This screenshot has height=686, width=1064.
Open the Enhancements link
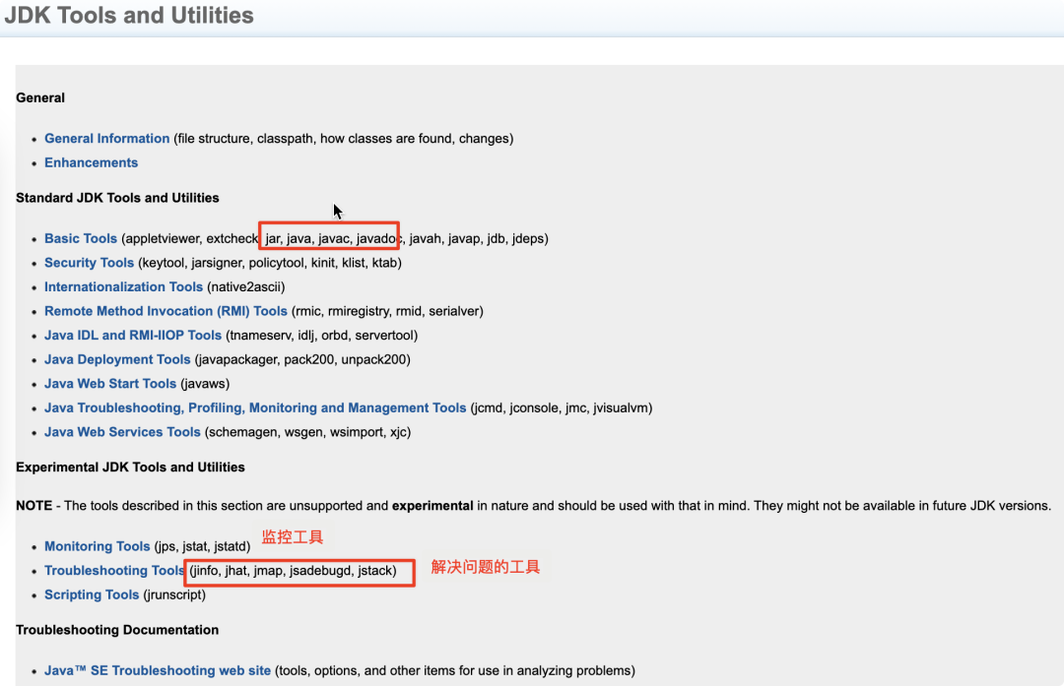tap(91, 162)
